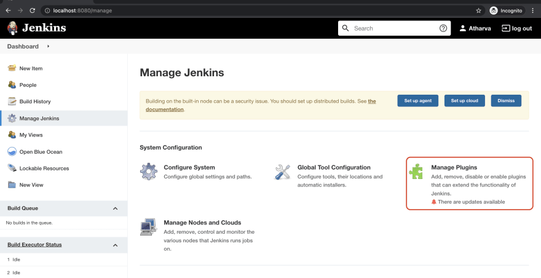Click the Configure System gear icon

pyautogui.click(x=149, y=172)
